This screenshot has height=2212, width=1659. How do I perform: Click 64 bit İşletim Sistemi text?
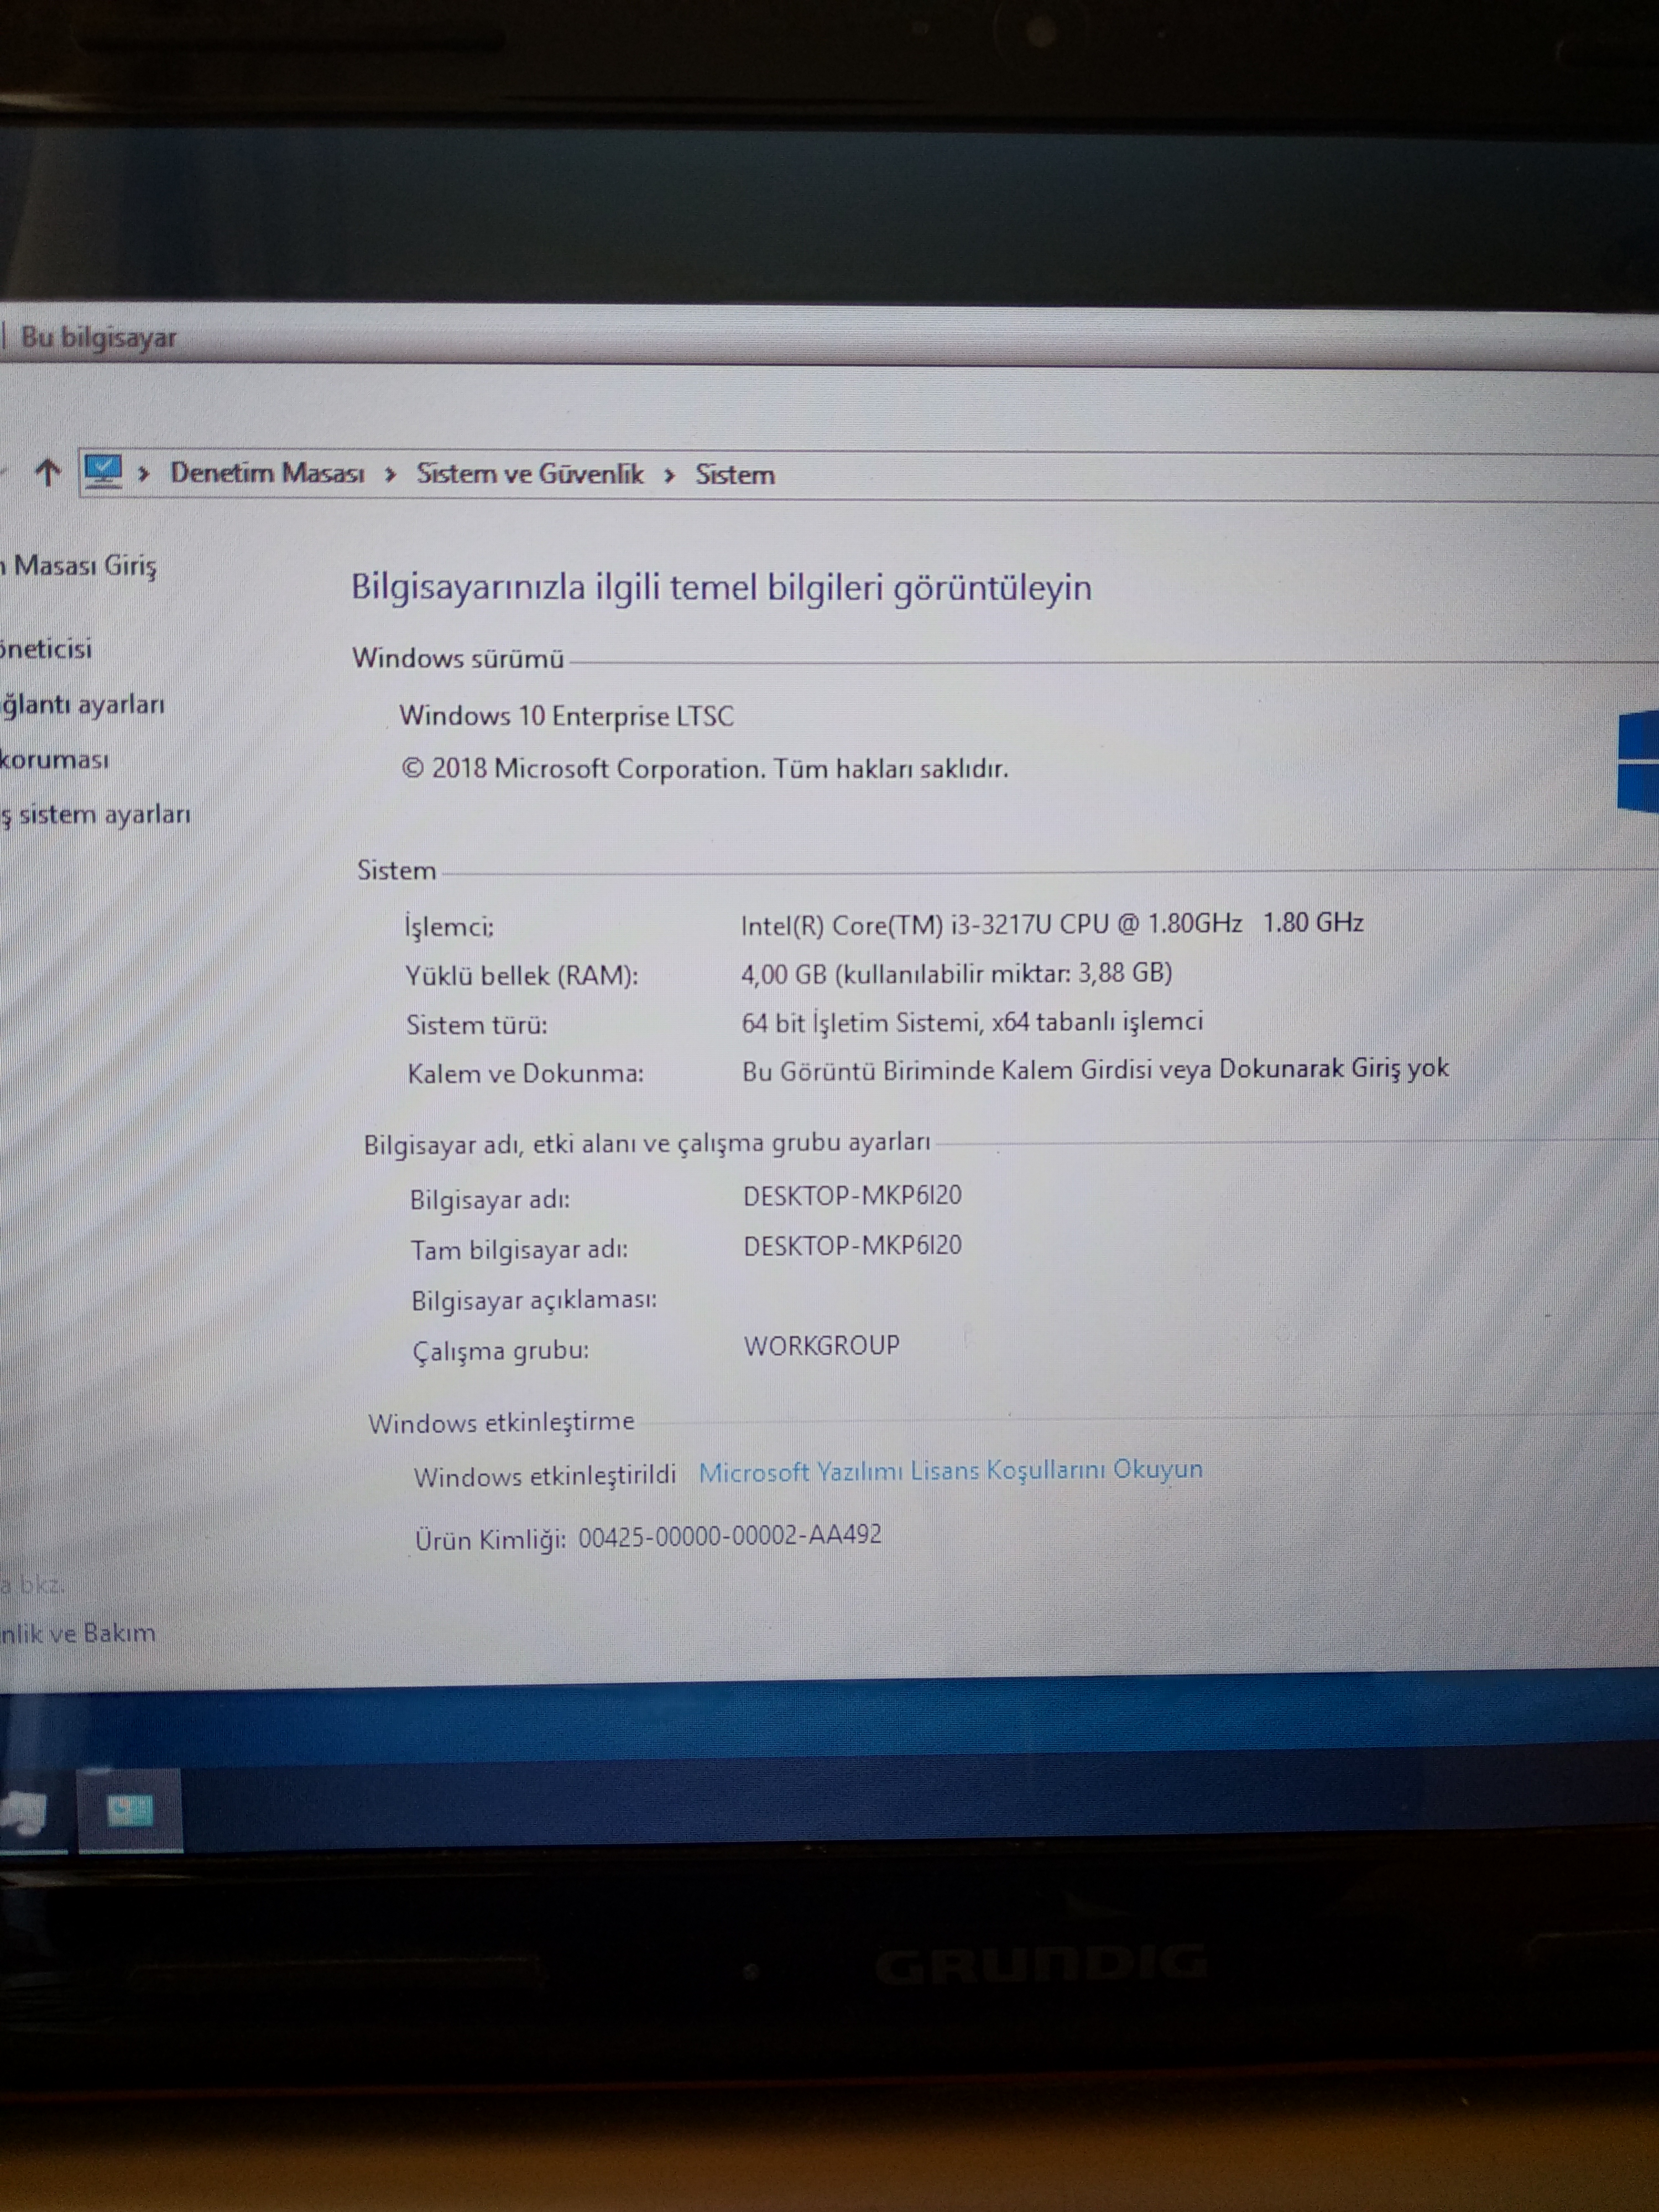point(972,1022)
